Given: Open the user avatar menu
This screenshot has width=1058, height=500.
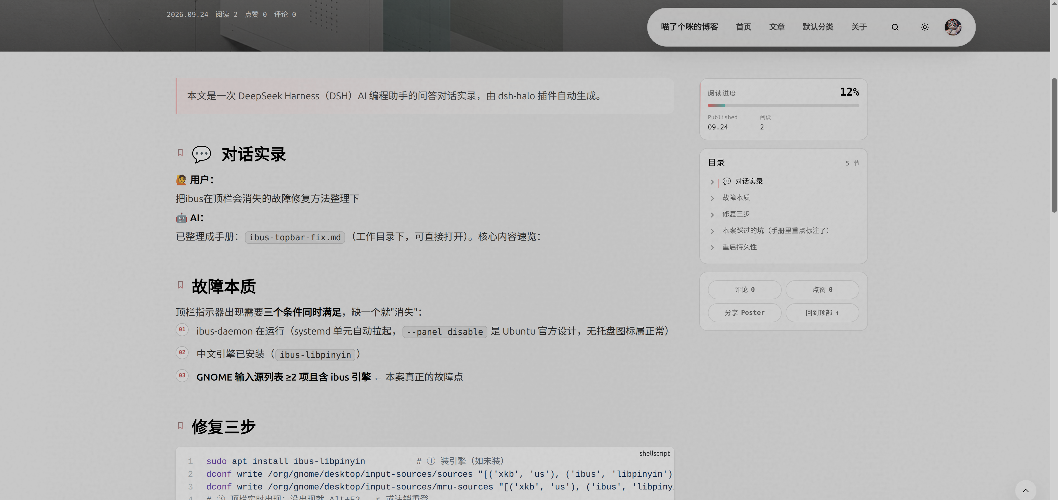Looking at the screenshot, I should pyautogui.click(x=953, y=27).
